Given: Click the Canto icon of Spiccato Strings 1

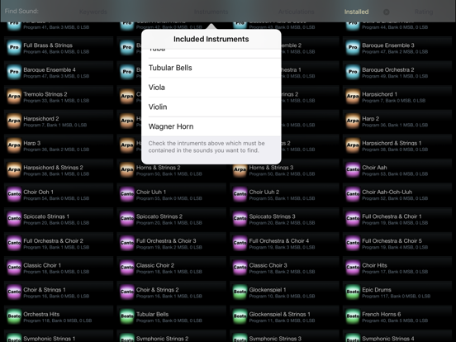Looking at the screenshot, I should tap(14, 218).
